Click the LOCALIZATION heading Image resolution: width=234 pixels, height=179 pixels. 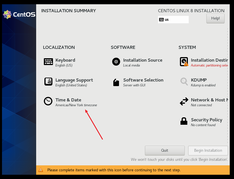pos(59,47)
